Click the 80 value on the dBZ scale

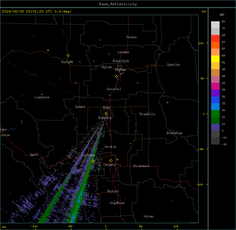click(223, 22)
